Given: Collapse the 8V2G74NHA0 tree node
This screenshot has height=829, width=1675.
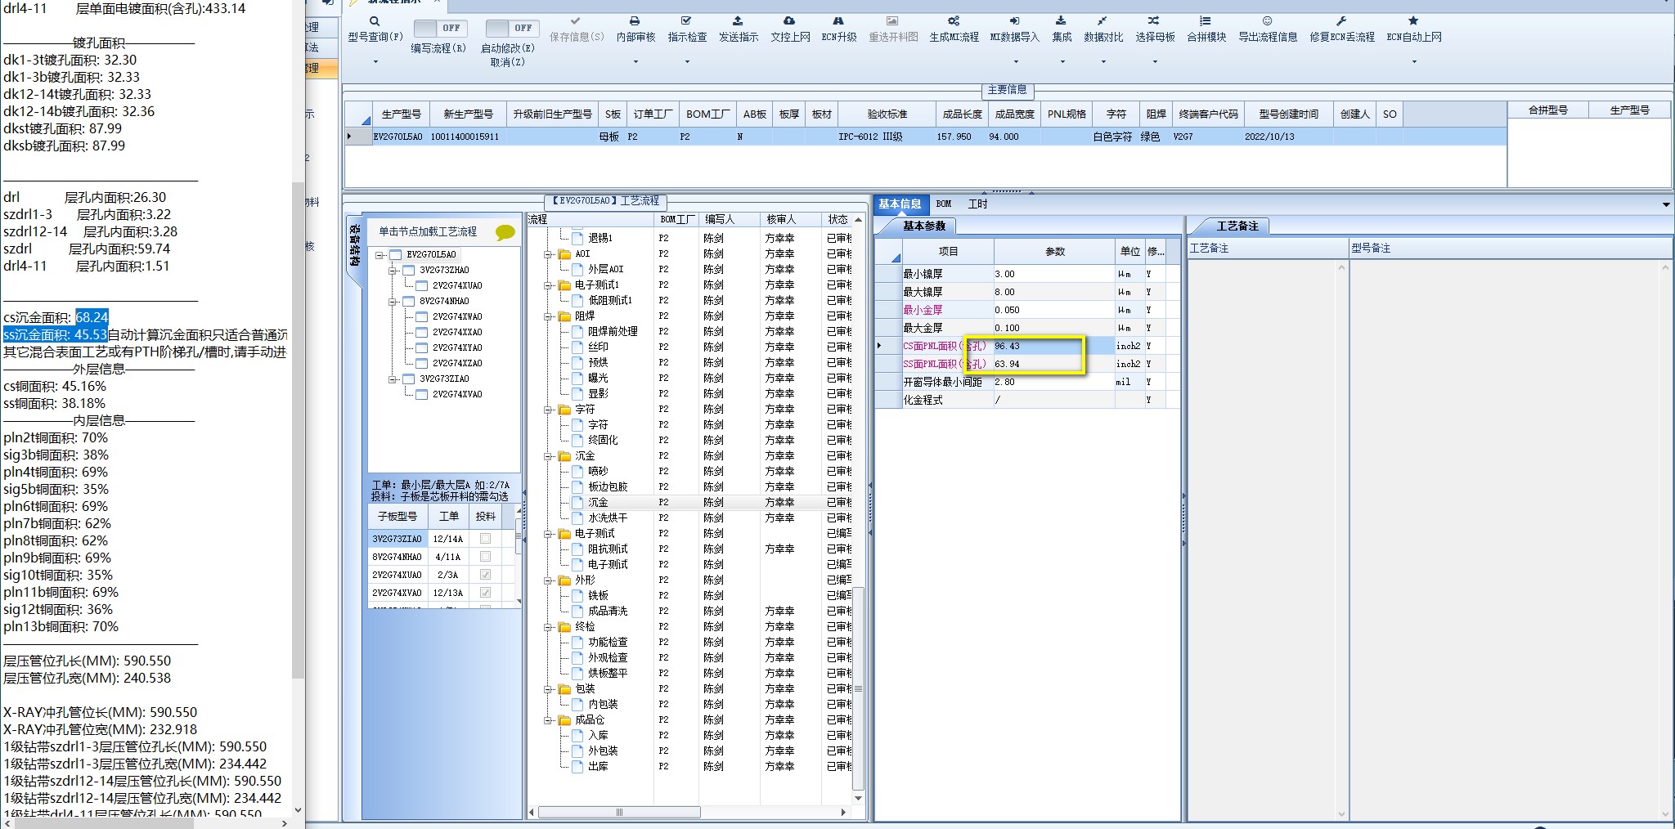Looking at the screenshot, I should click(393, 302).
